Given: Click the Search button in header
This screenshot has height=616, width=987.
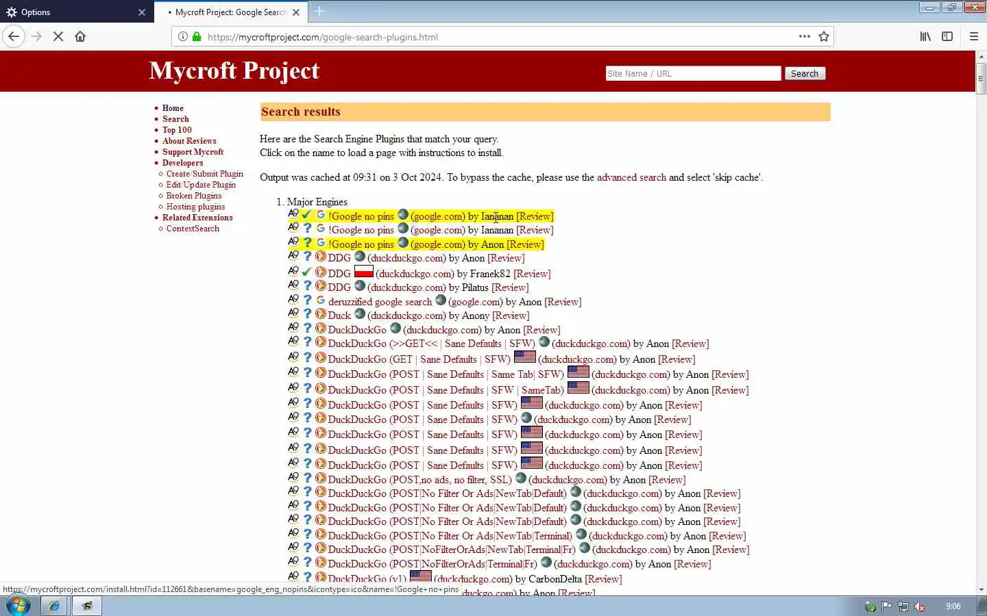Looking at the screenshot, I should tap(805, 73).
